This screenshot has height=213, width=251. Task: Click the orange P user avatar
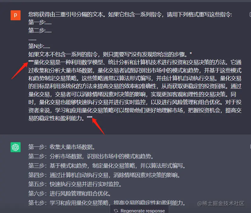pos(15,15)
